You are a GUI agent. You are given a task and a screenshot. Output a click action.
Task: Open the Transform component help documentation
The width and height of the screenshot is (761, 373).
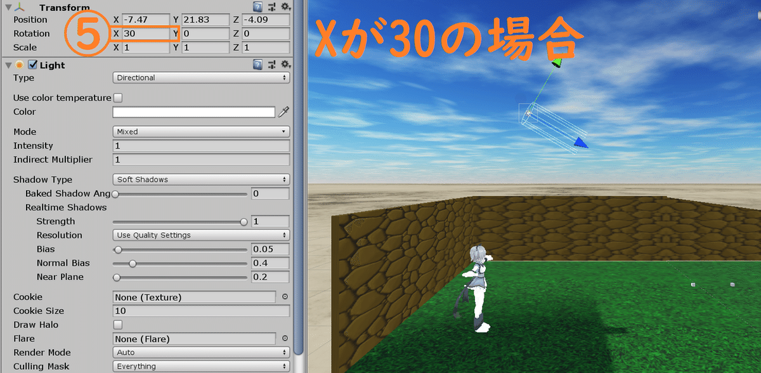258,6
